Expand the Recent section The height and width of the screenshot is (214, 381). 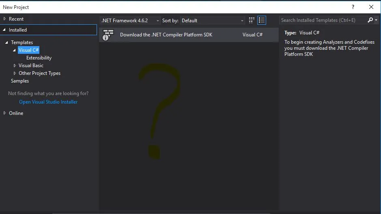tap(4, 19)
